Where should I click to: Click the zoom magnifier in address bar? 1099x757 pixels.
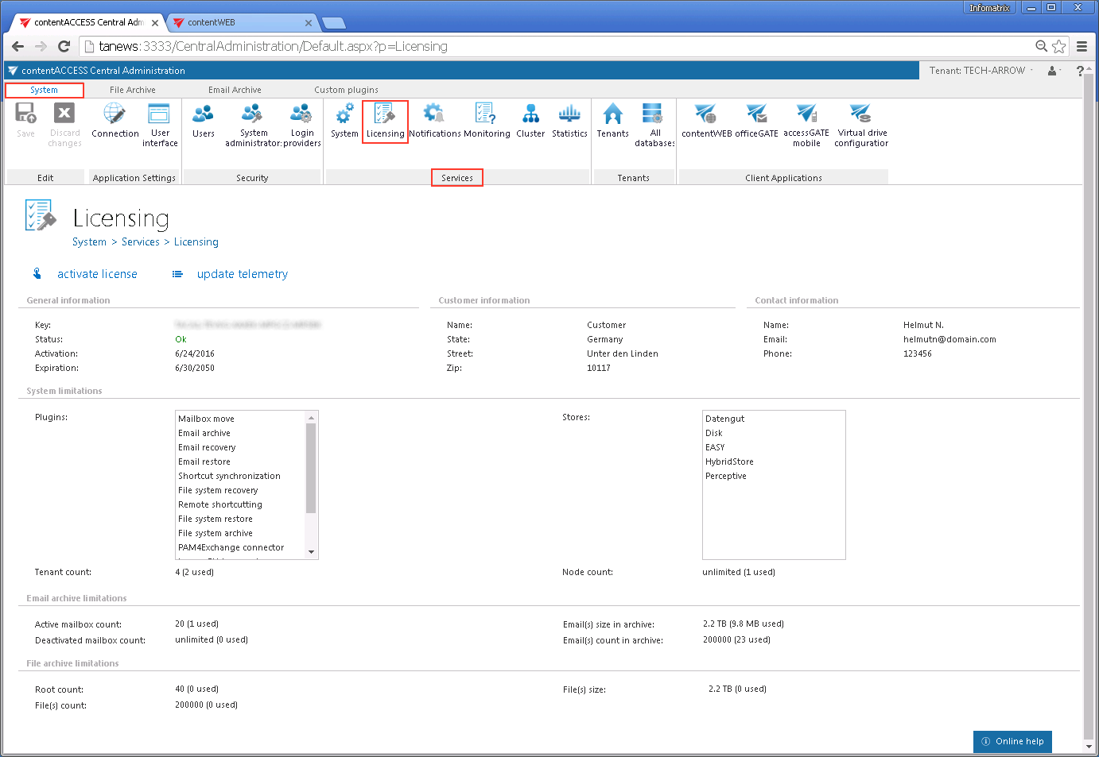pyautogui.click(x=1041, y=46)
